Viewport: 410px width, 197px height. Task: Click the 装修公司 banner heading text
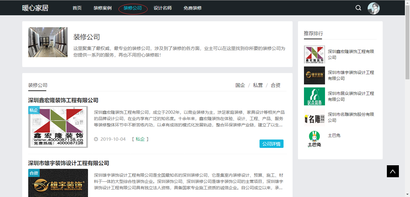click(87, 37)
